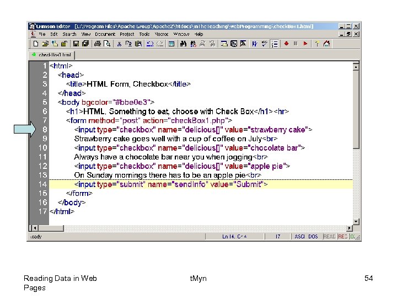Click the horizontal scrollbar left arrow
397x298 pixels.
coord(35,228)
